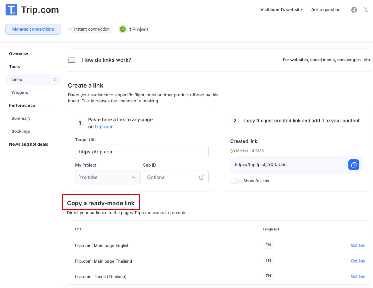Click the Instant connection badge
The height and width of the screenshot is (288, 373).
[89, 29]
